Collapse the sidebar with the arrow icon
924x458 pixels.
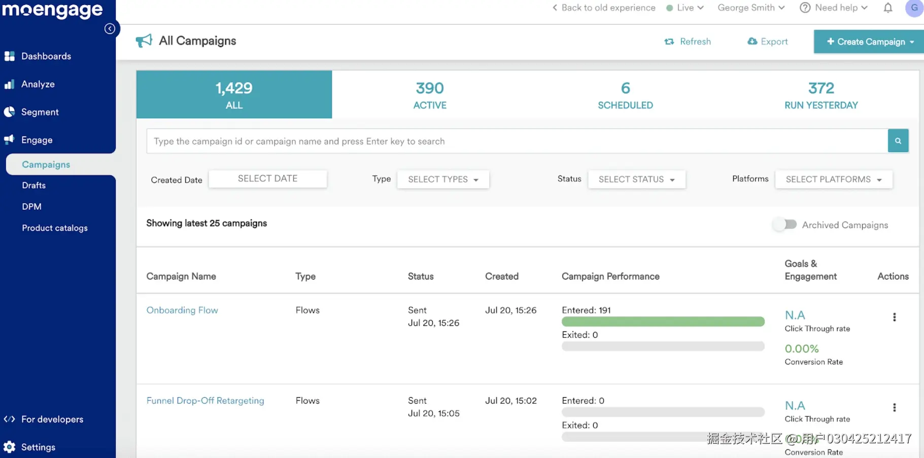tap(110, 29)
